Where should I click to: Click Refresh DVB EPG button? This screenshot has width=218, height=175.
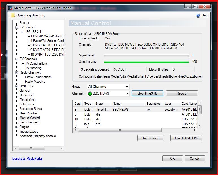tap(186, 138)
